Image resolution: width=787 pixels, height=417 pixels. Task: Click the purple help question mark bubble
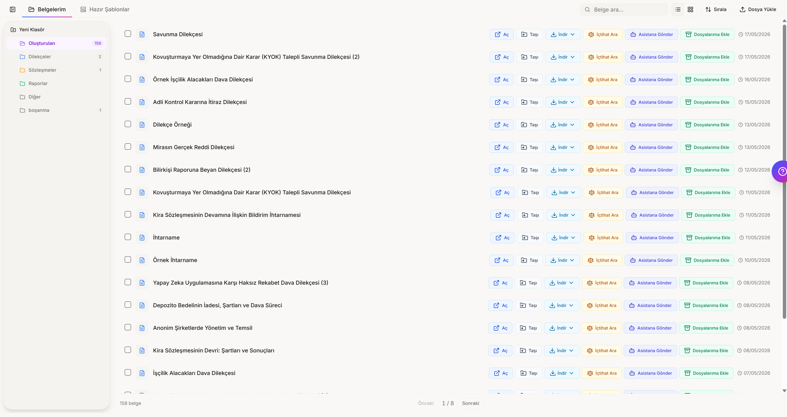[x=781, y=171]
